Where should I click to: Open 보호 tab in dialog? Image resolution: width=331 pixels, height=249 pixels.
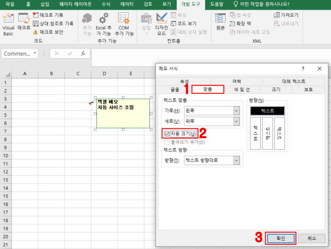click(x=308, y=90)
